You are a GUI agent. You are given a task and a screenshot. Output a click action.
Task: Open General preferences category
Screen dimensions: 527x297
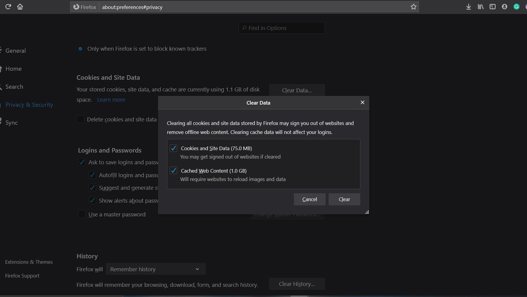point(16,51)
